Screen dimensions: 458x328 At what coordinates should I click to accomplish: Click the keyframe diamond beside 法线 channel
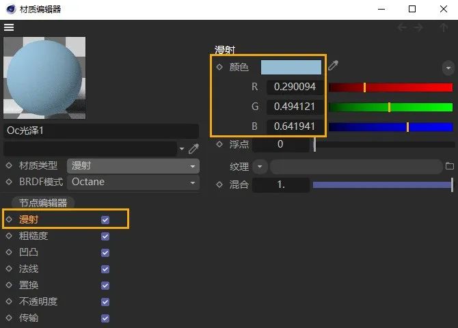pyautogui.click(x=9, y=268)
